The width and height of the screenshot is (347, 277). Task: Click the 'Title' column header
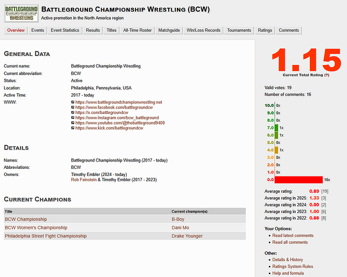pos(8,212)
